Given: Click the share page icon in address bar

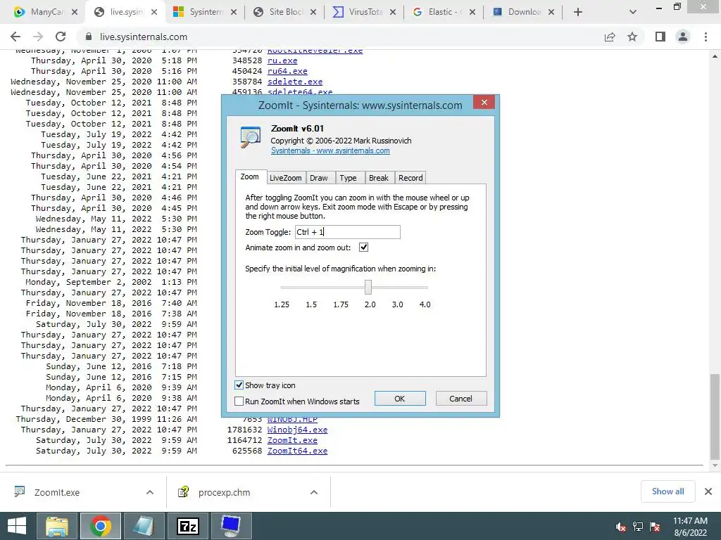Looking at the screenshot, I should tap(610, 37).
